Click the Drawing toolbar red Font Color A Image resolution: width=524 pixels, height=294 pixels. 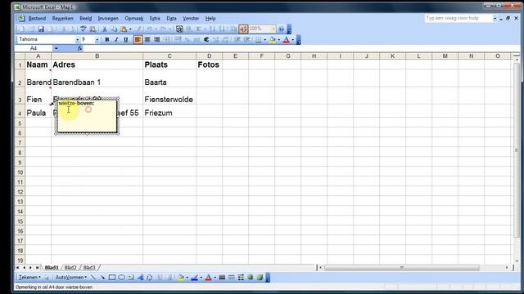pyautogui.click(x=208, y=278)
